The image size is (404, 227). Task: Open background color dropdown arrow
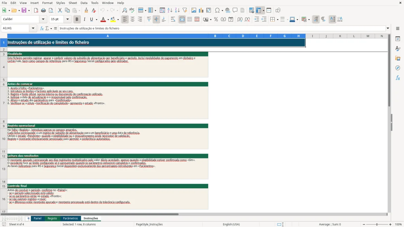tap(118, 20)
